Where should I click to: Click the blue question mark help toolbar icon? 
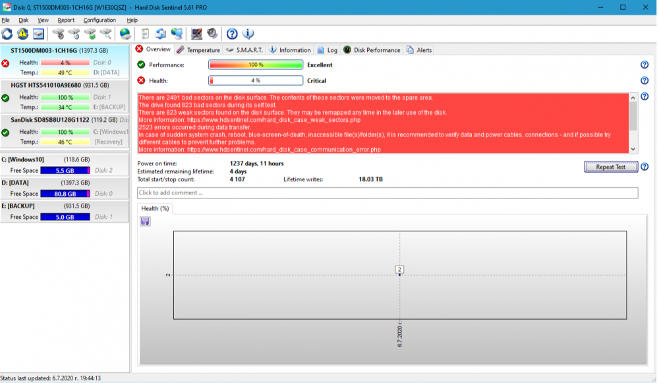click(232, 34)
